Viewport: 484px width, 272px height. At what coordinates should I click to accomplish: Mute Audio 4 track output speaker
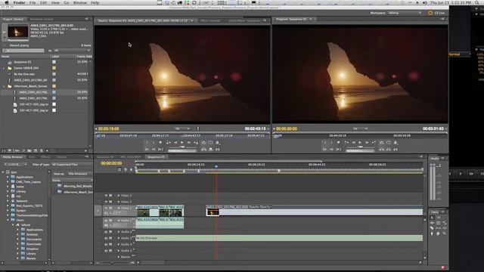click(x=106, y=244)
